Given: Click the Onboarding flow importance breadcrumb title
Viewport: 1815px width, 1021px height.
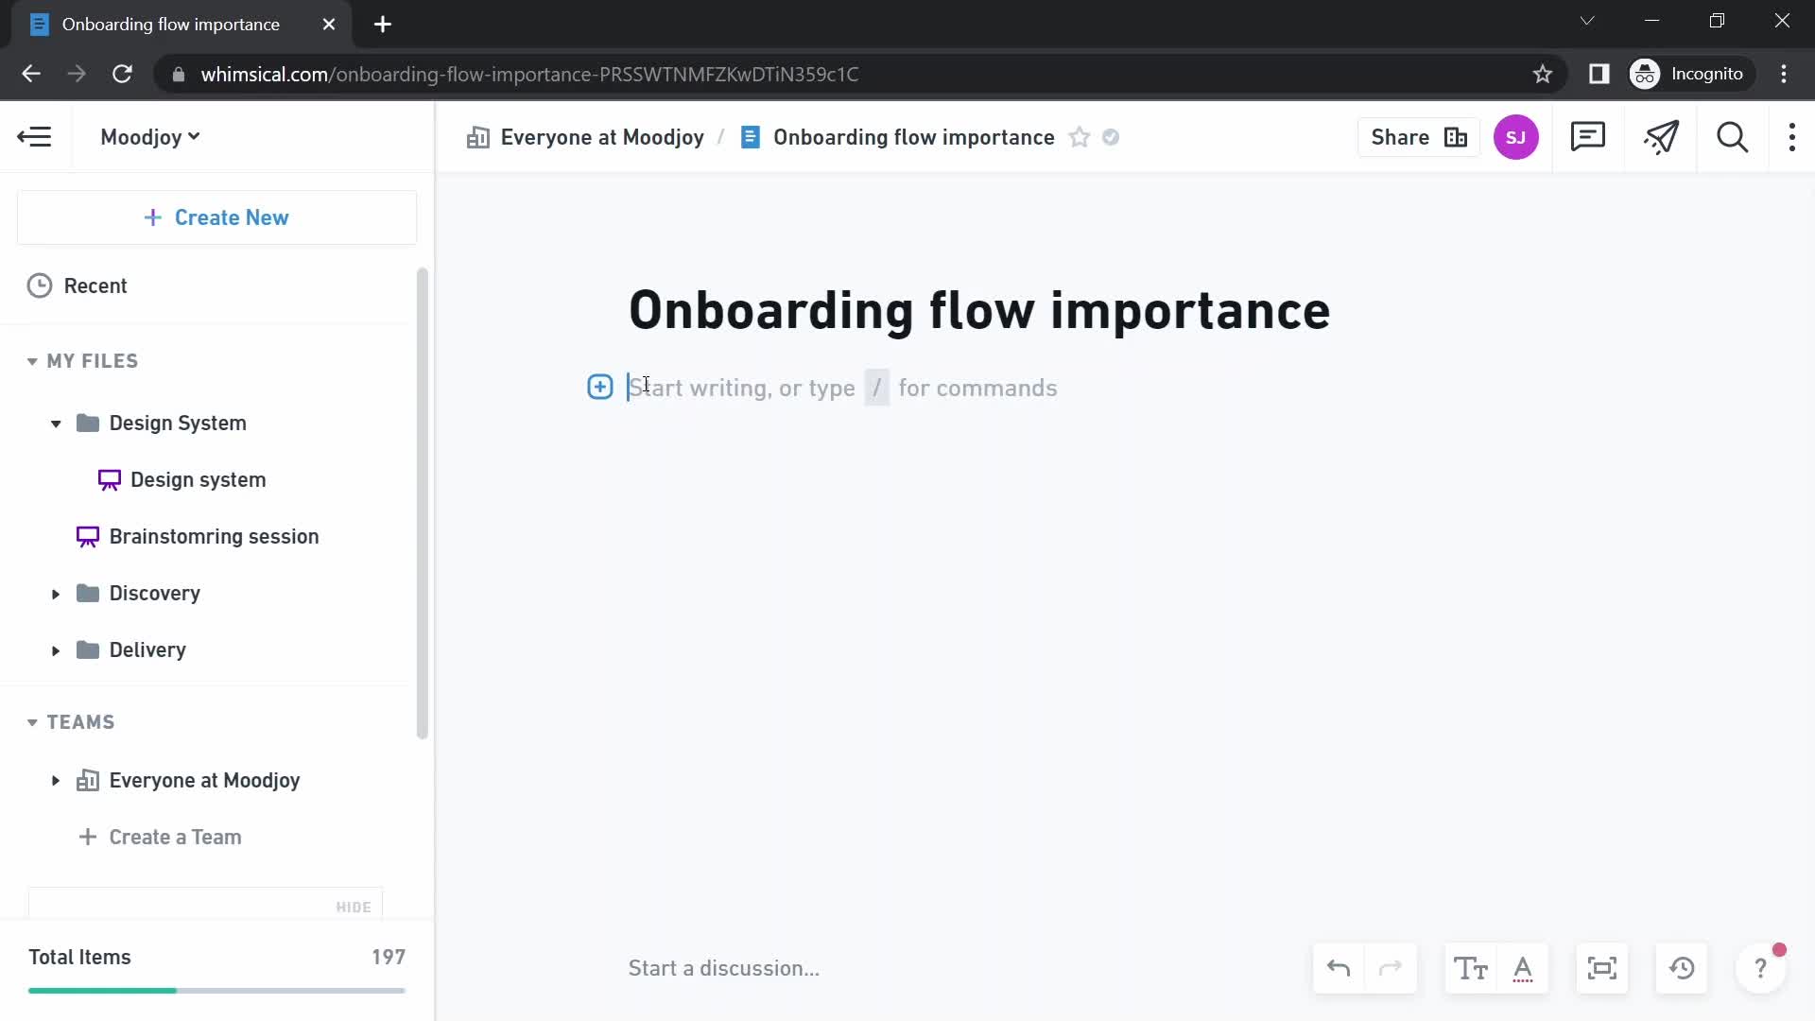Looking at the screenshot, I should pos(913,138).
